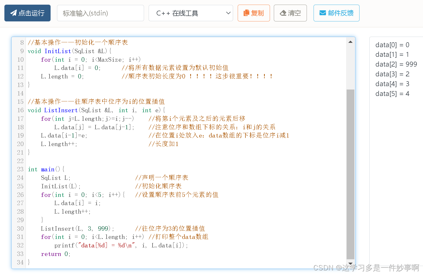Click on 'L.data[j] = L.data[j-1];' line
The width and height of the screenshot is (423, 274).
click(x=94, y=127)
